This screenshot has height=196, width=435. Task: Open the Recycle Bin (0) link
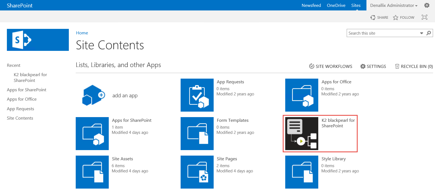pyautogui.click(x=414, y=66)
